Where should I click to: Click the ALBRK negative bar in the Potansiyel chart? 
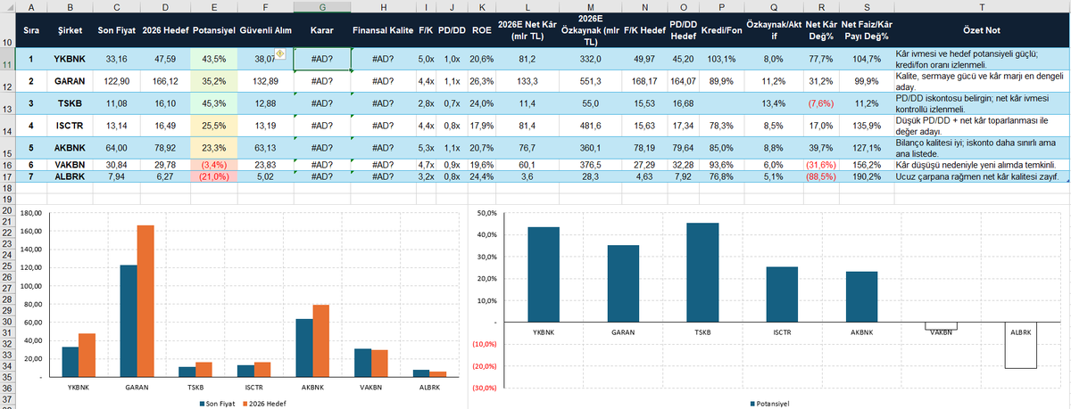(x=1021, y=345)
